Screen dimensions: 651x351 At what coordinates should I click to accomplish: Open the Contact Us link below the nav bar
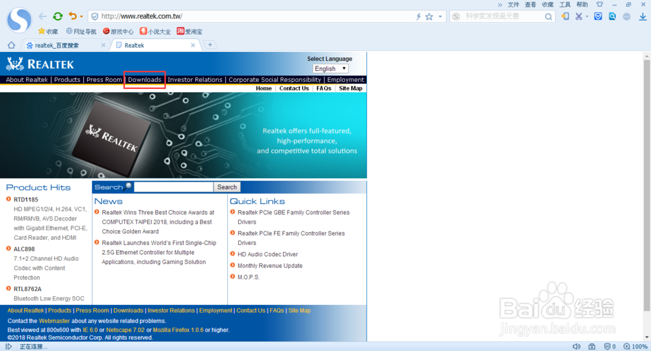tap(294, 88)
